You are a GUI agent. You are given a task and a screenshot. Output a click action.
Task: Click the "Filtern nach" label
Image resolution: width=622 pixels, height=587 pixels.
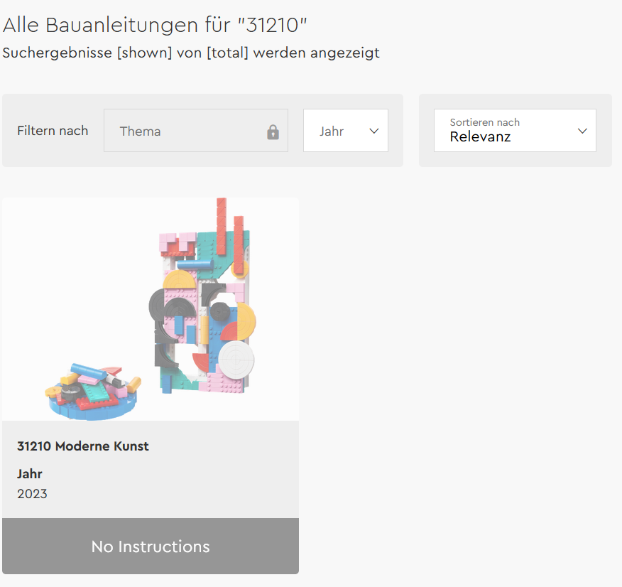pyautogui.click(x=53, y=131)
